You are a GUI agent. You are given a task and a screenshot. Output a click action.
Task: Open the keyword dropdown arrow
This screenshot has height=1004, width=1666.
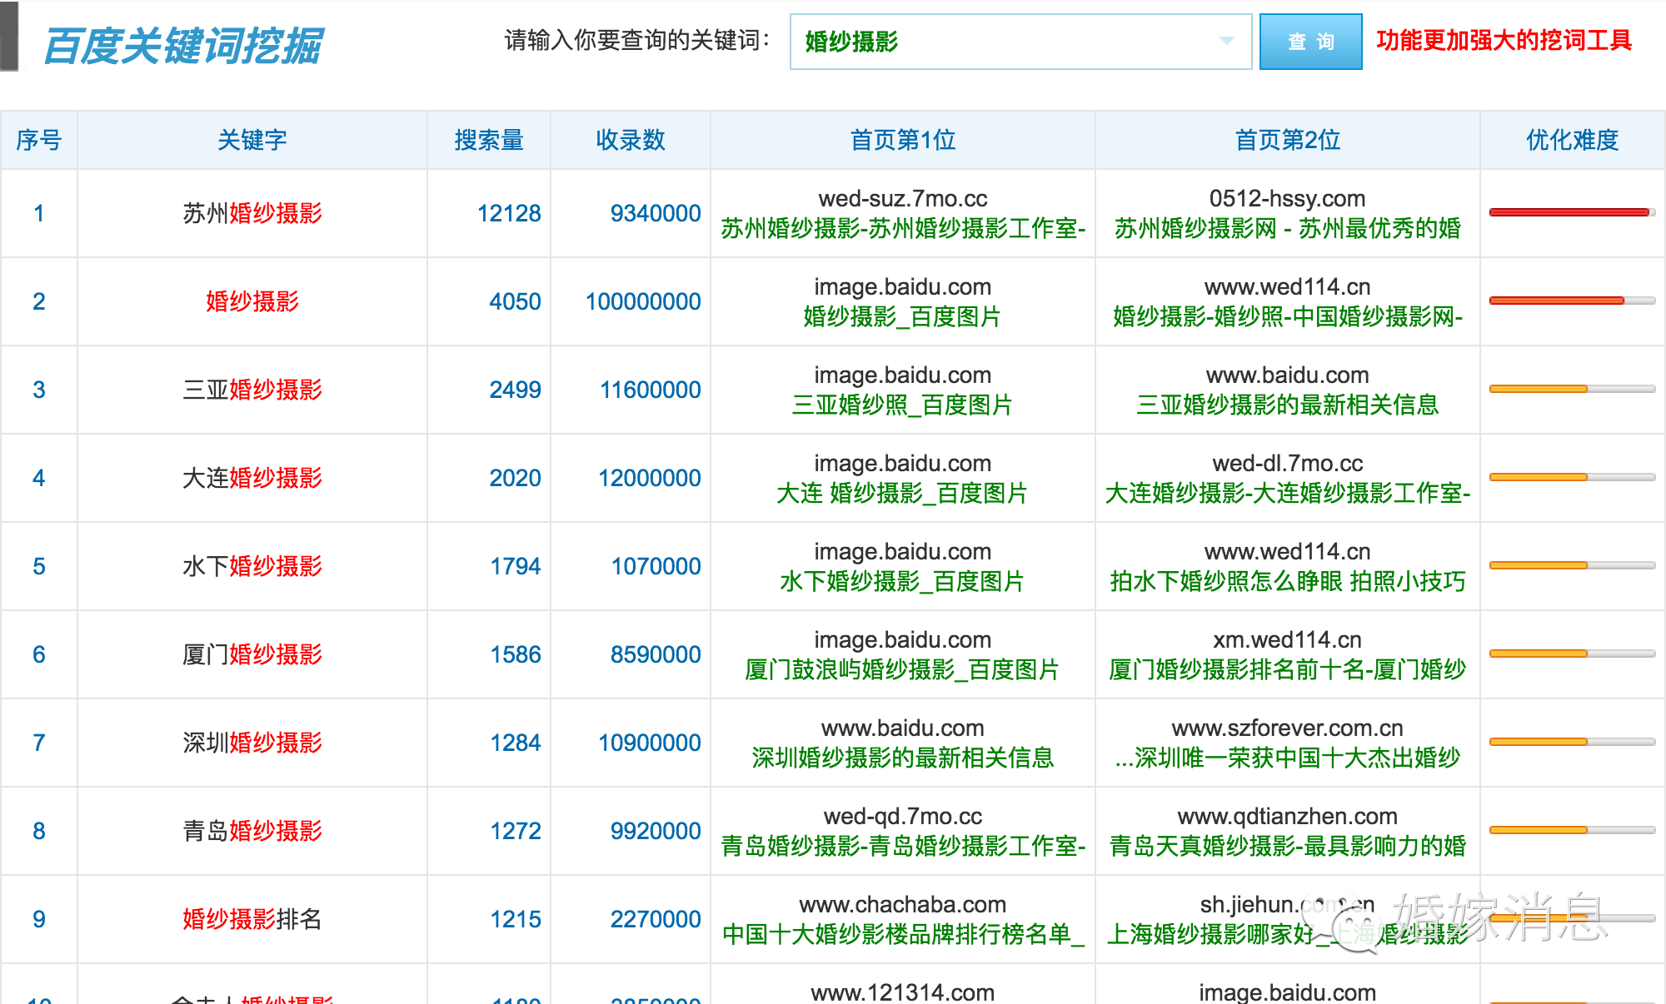(1226, 41)
